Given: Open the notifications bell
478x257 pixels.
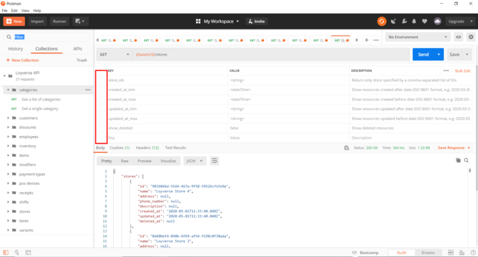Looking at the screenshot, I should point(413,21).
